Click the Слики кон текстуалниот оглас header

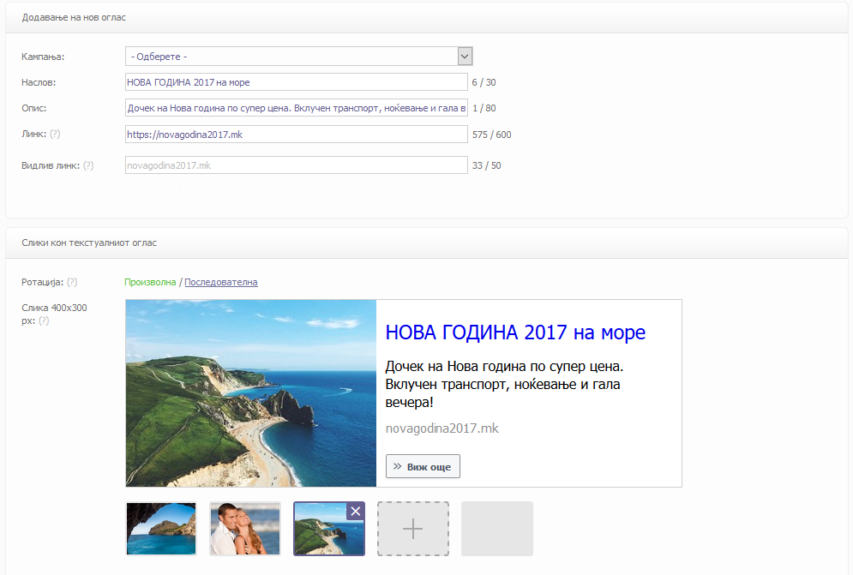tap(88, 243)
